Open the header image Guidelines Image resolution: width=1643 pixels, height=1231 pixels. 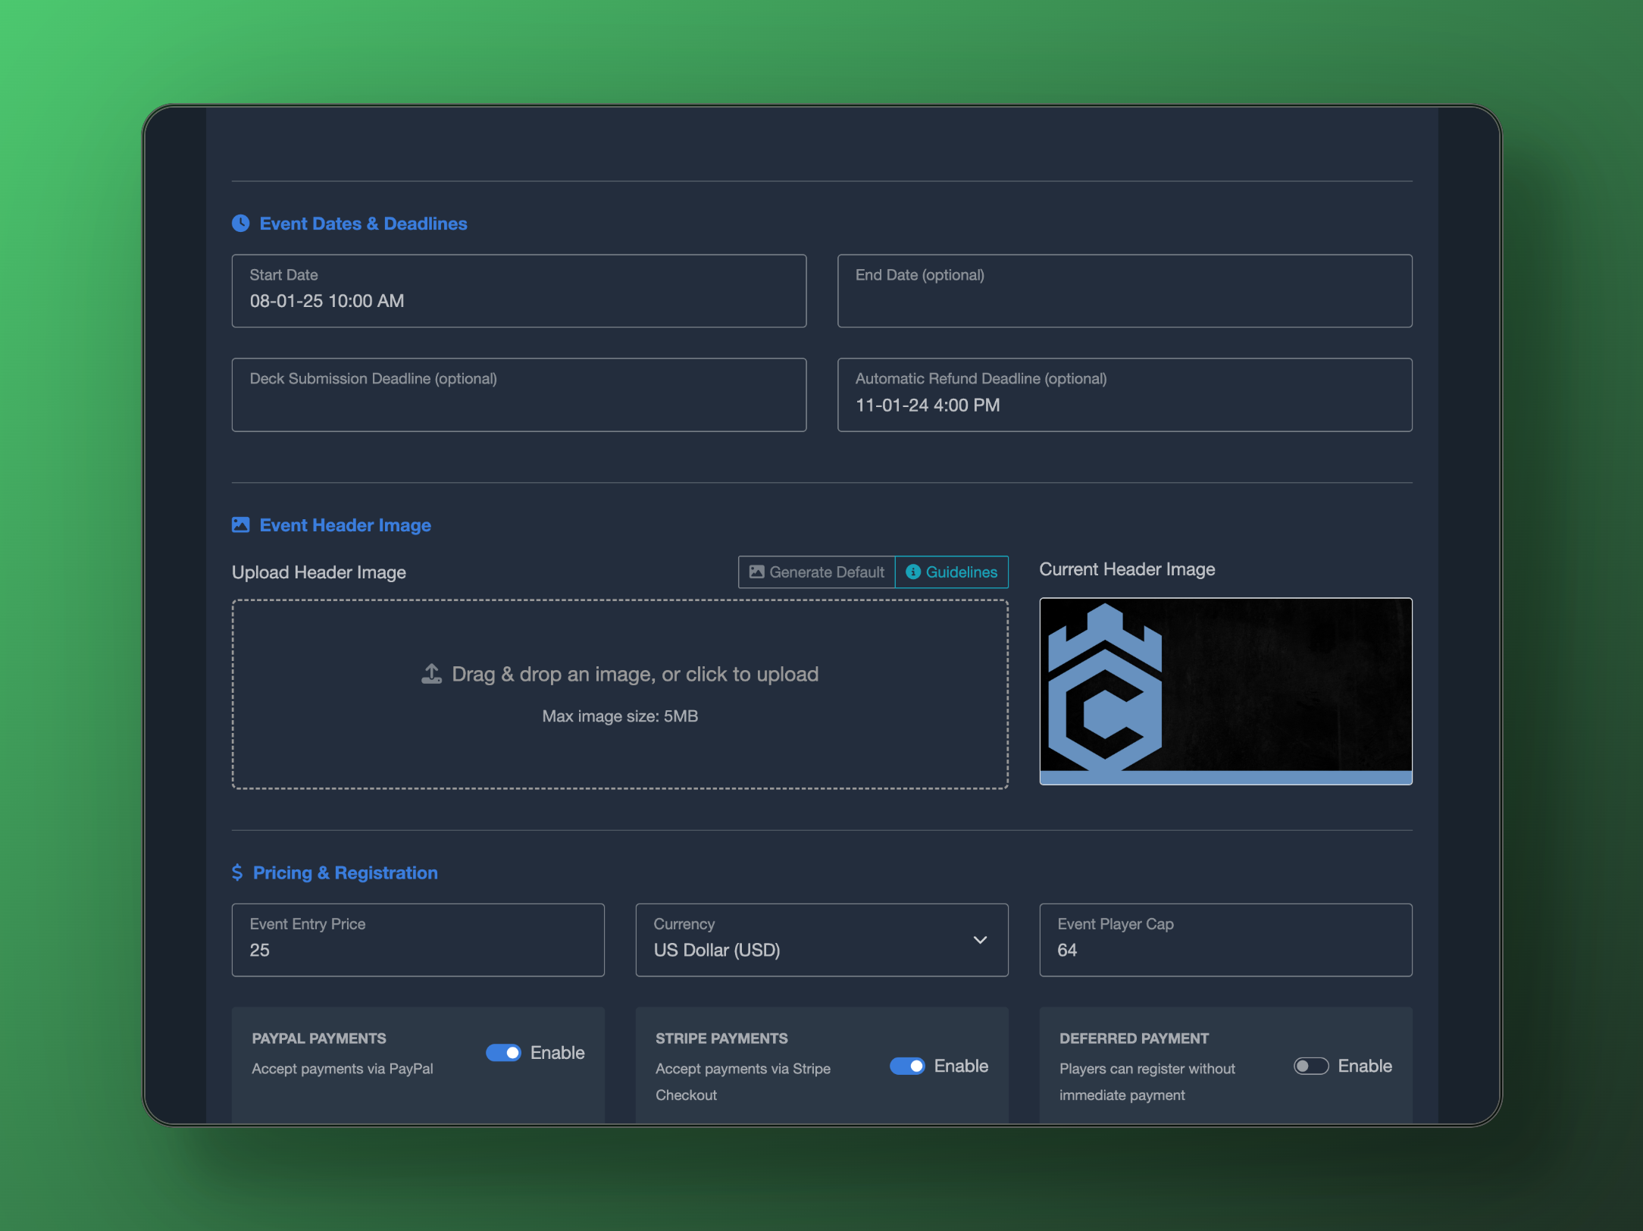pos(953,572)
